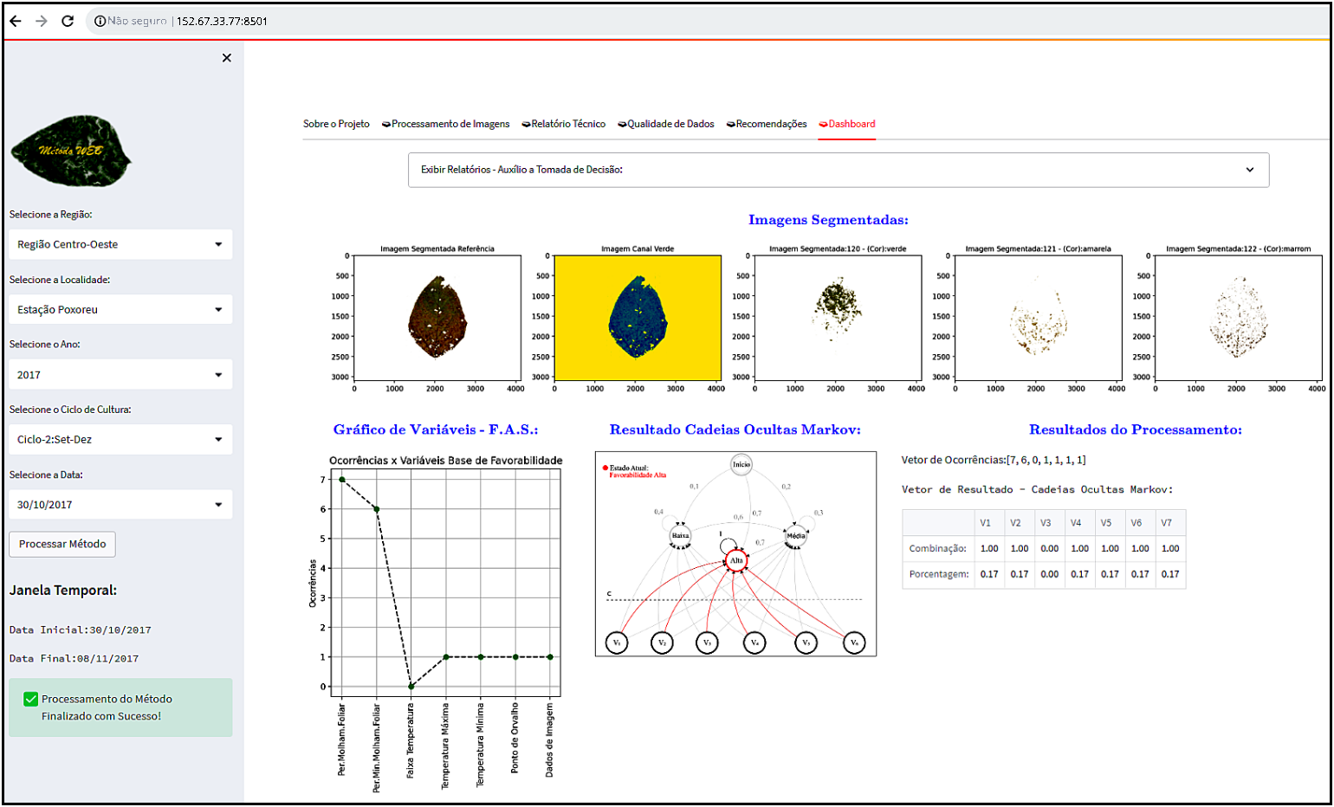The image size is (1334, 807).
Task: Open the Selecione o Ano dropdown
Action: tap(120, 374)
